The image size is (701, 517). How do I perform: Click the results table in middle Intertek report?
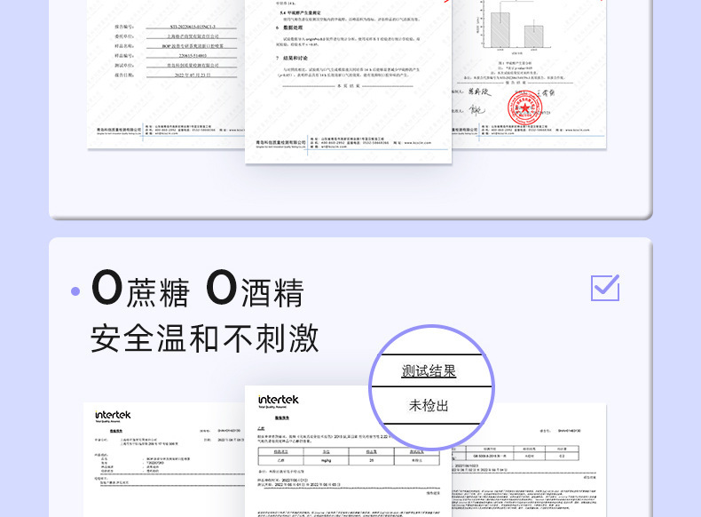click(x=349, y=457)
